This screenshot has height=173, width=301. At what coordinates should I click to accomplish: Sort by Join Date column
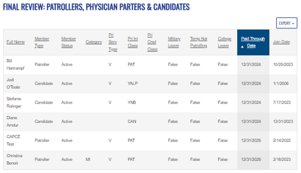click(281, 42)
